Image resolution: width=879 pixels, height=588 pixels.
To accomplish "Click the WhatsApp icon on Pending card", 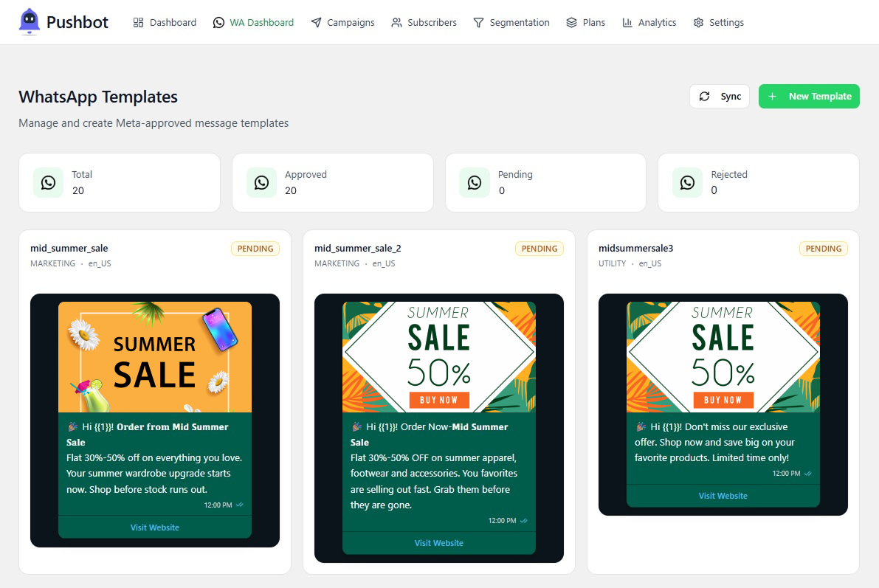I will click(475, 182).
